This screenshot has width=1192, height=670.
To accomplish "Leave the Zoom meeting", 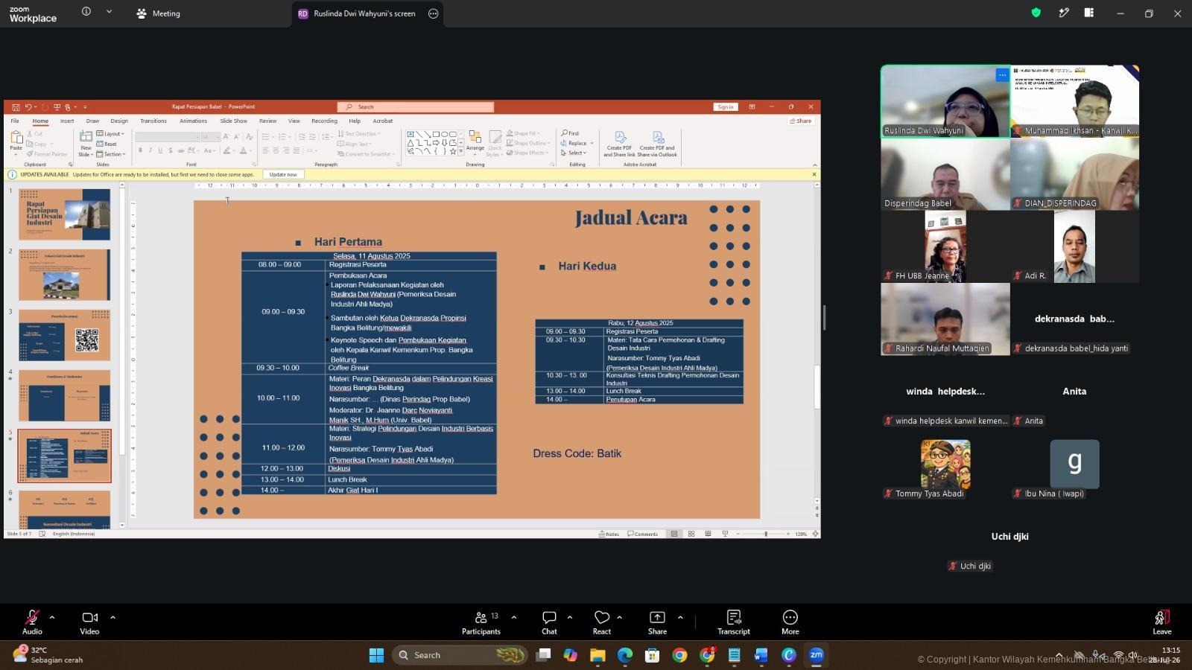I will (x=1162, y=622).
